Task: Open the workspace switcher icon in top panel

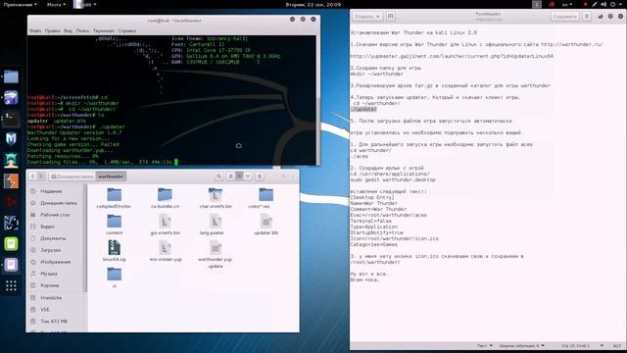Action: [537, 4]
